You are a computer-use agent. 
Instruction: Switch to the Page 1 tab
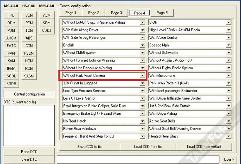pyautogui.click(x=71, y=13)
